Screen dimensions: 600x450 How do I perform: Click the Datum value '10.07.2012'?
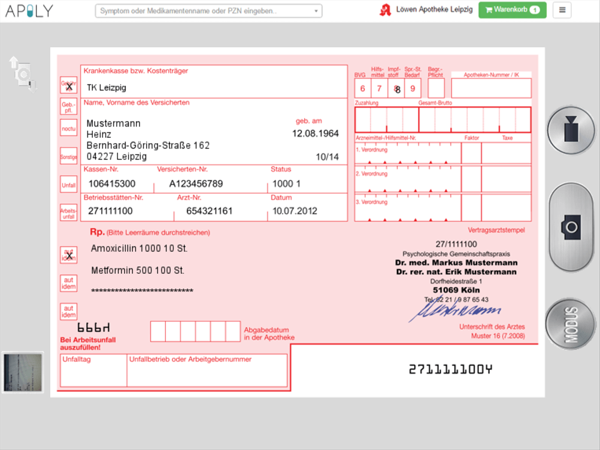(x=295, y=211)
